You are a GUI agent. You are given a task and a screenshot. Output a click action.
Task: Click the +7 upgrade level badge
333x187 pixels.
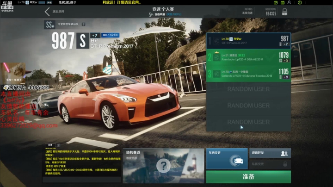coord(95,35)
